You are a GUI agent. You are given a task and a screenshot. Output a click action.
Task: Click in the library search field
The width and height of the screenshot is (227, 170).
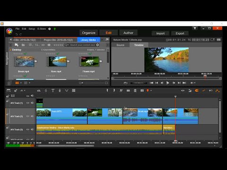coord(82,45)
